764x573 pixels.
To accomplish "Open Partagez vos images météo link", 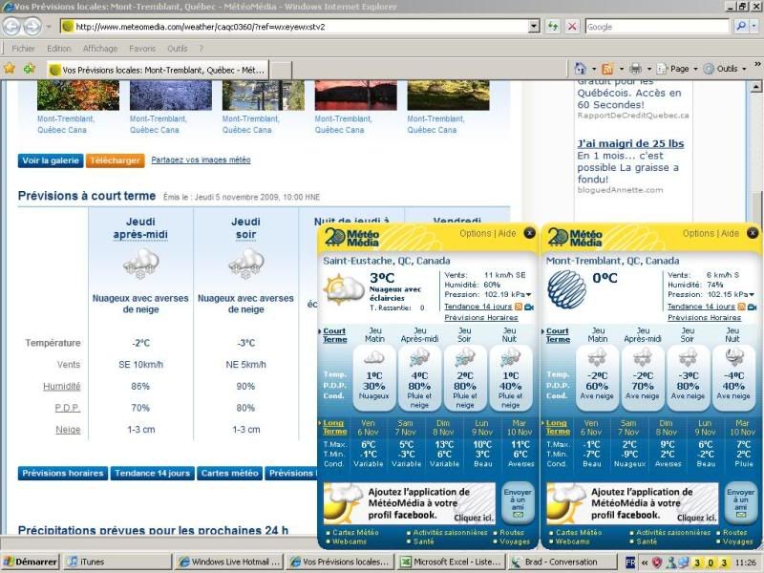I will point(201,159).
